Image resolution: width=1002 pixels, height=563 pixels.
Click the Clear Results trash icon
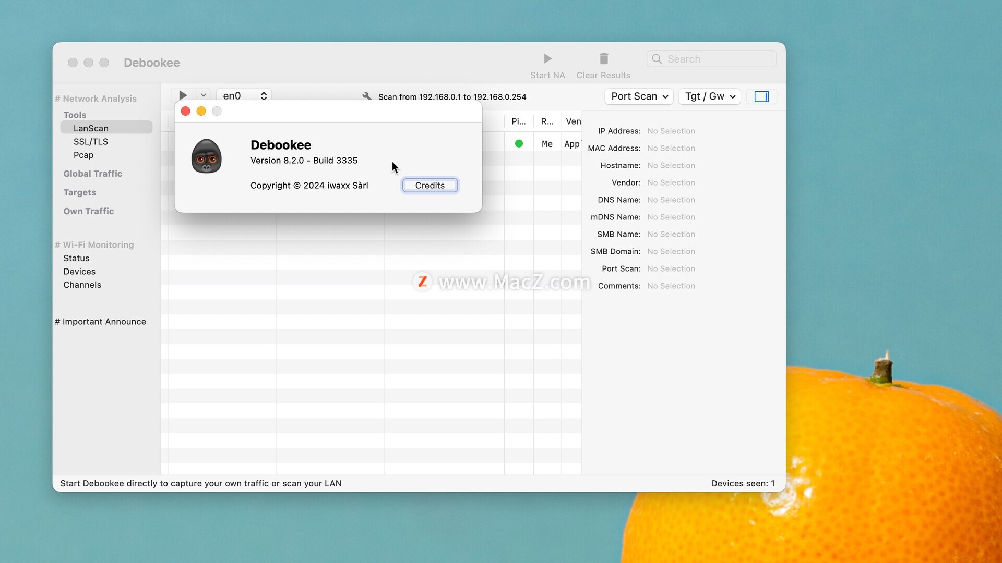[604, 58]
